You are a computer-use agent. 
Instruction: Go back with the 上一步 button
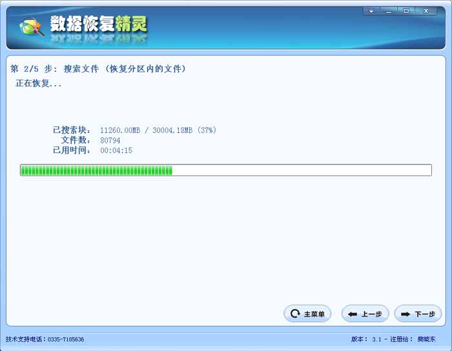click(x=365, y=314)
